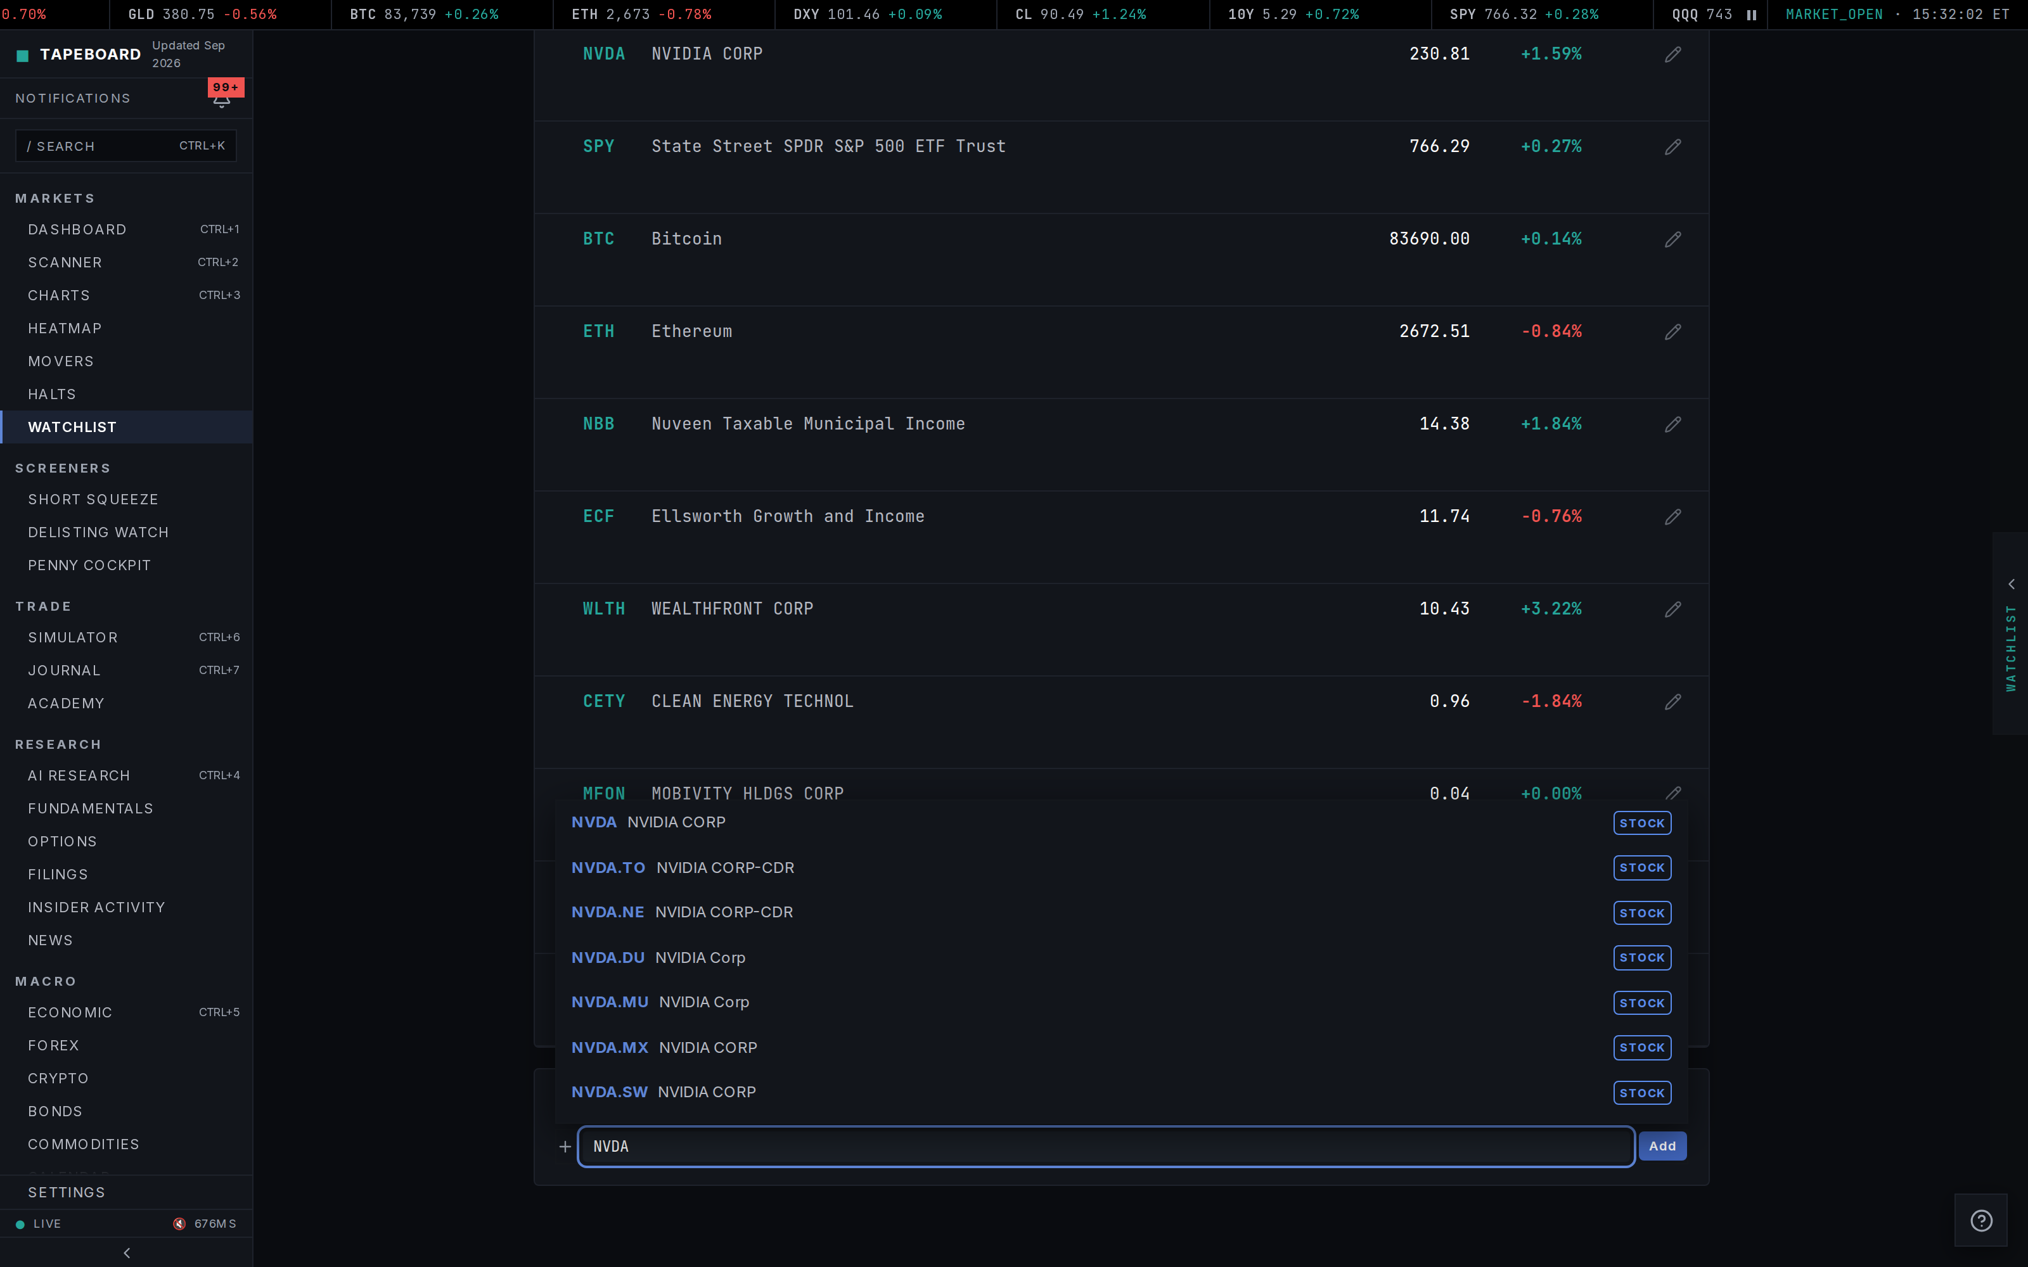
Task: Open AI Research page
Action: coord(127,776)
